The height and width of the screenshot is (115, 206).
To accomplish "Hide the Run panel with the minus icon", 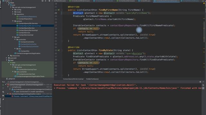I will coord(203,82).
